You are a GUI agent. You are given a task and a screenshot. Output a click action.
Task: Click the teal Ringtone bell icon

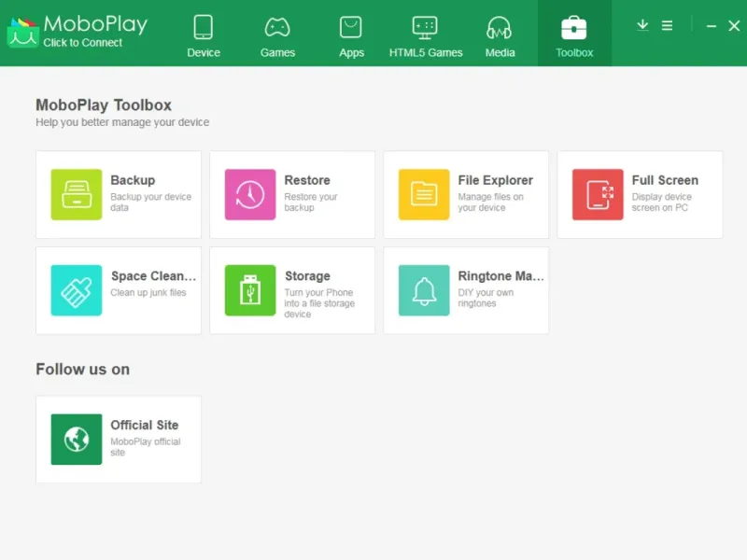[424, 290]
